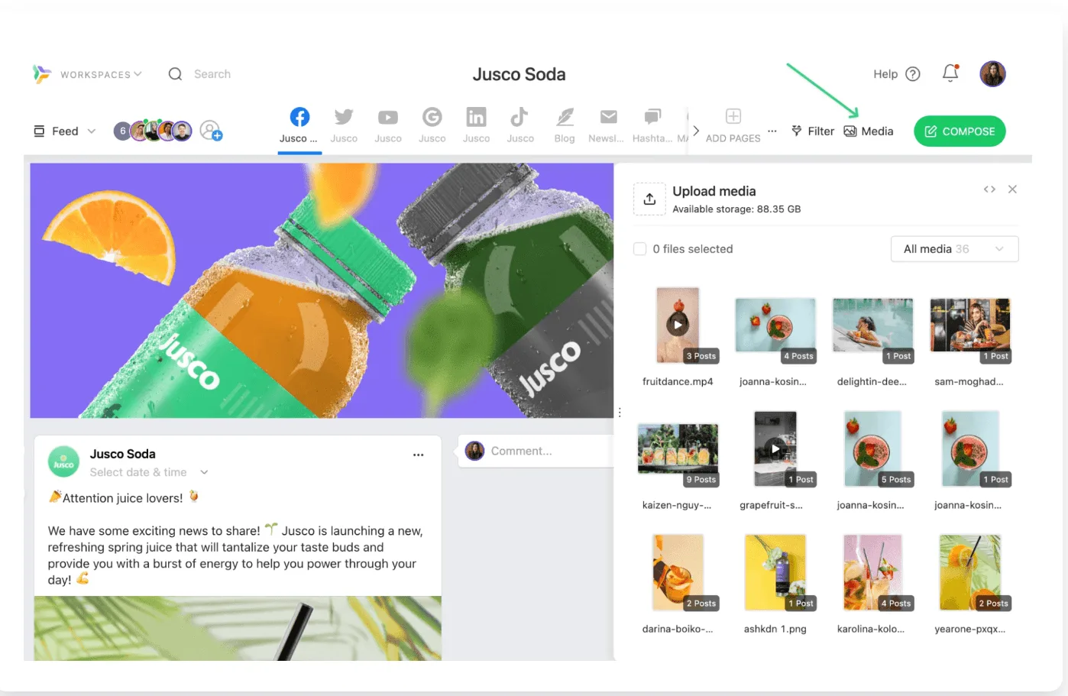Play the fruitdance.mp4 video

[678, 325]
